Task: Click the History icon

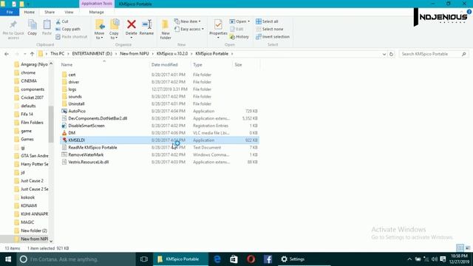Action: tap(232, 37)
